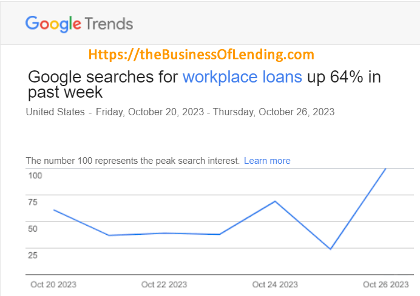Click the 'workplace loans' blue link
The height and width of the screenshot is (296, 420).
tap(242, 77)
